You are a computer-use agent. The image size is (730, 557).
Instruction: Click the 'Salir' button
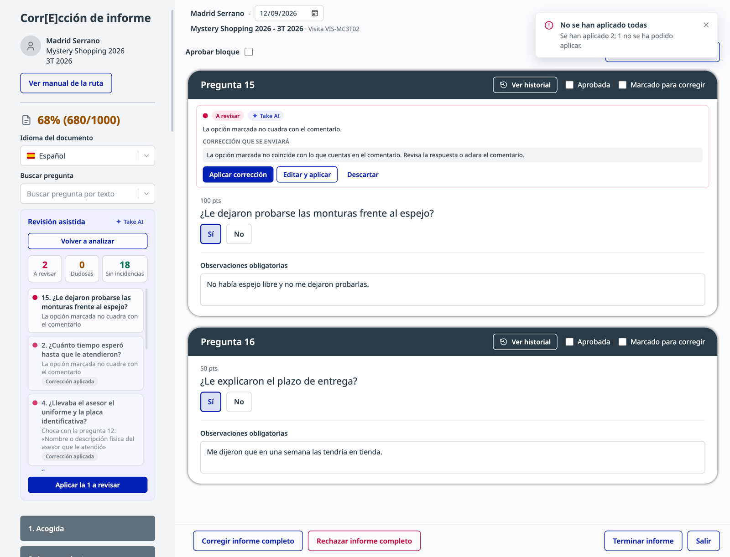[x=704, y=541]
